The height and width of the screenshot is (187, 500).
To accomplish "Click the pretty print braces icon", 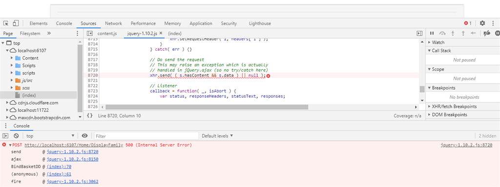I will 90,116.
